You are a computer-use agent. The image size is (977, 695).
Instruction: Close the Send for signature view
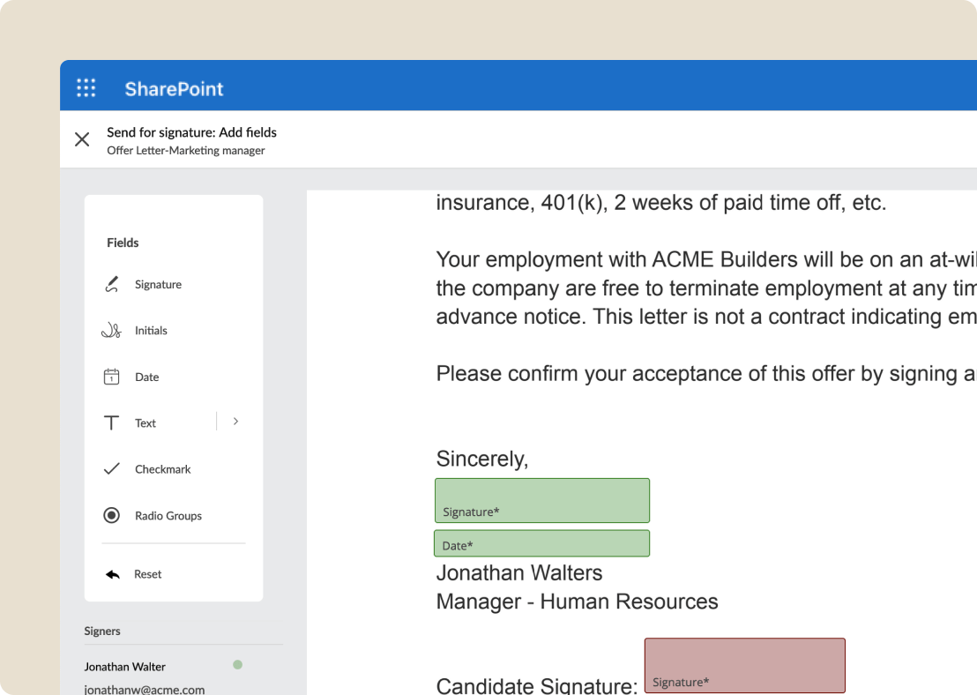tap(81, 139)
